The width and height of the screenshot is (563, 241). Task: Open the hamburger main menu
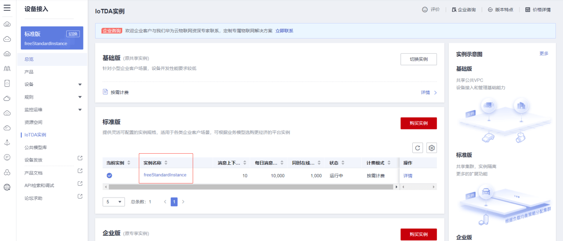tap(7, 8)
